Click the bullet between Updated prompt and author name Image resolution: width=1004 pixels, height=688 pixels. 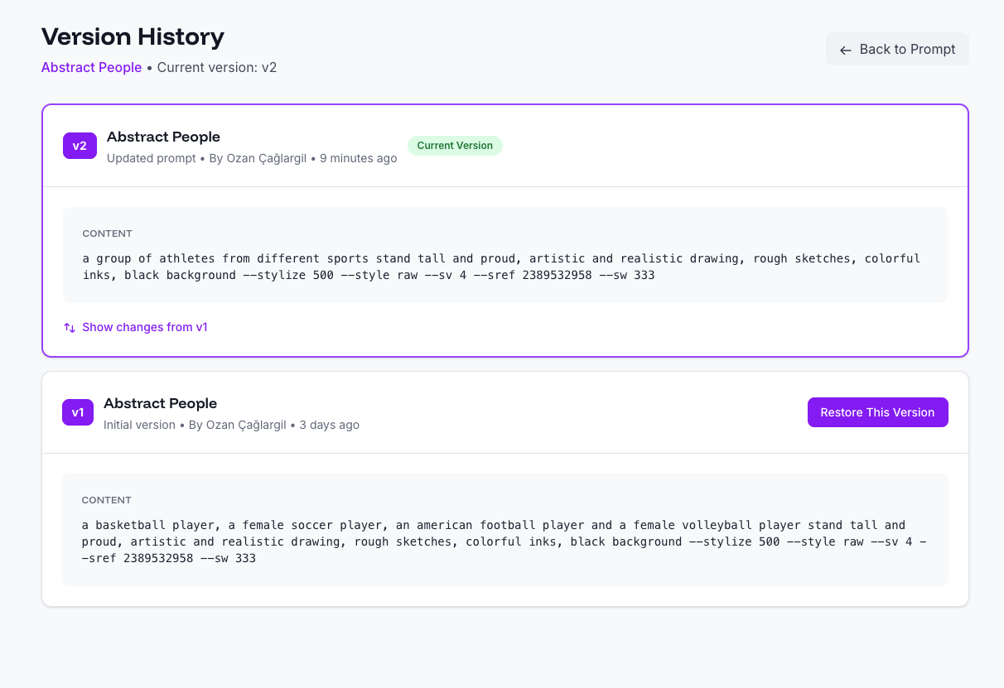[x=204, y=158]
